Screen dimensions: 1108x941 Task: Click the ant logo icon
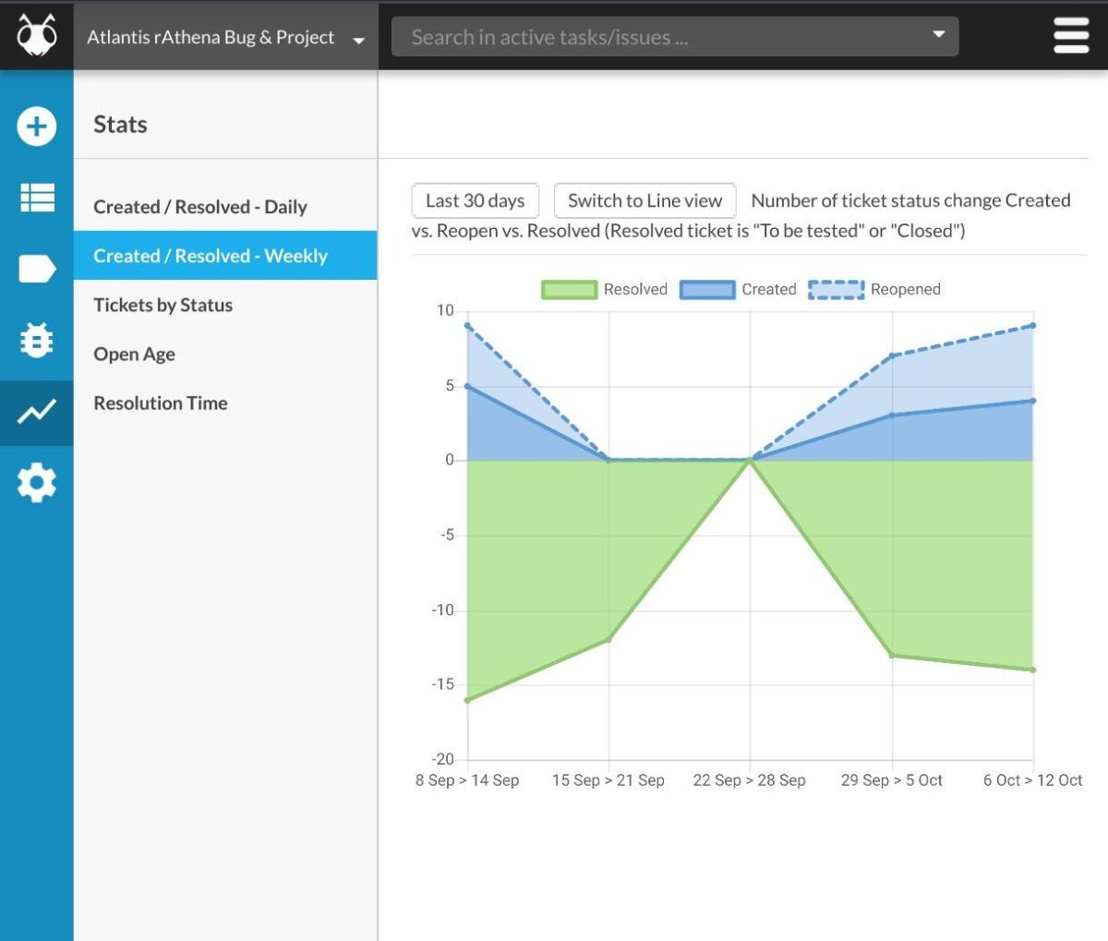(37, 36)
